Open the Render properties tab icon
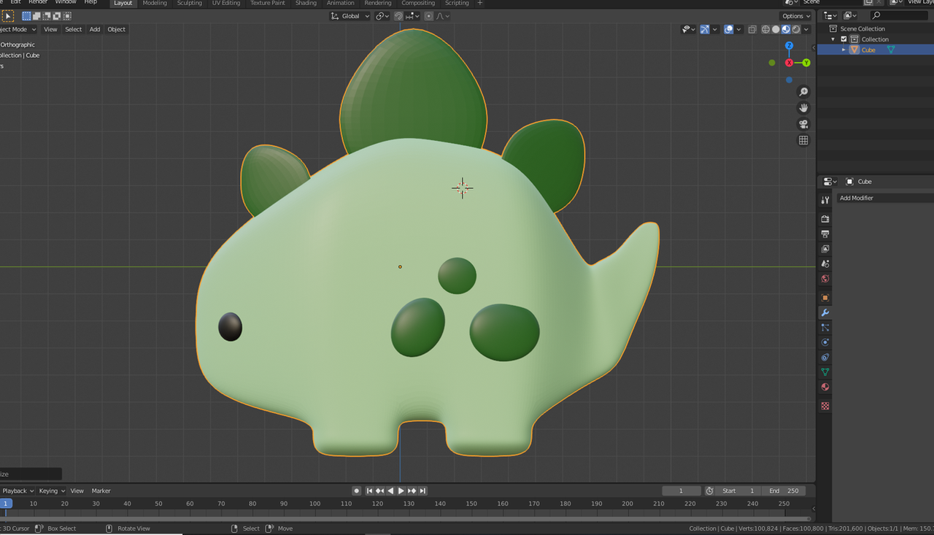 [825, 219]
